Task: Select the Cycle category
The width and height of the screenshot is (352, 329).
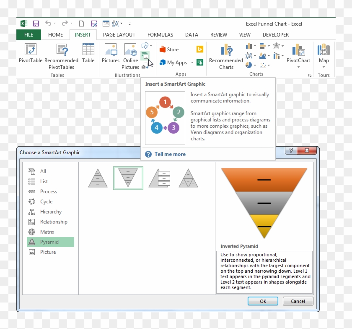Action: [x=51, y=202]
